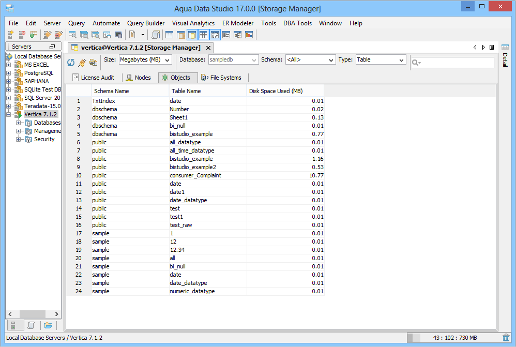
Task: Expand the PostgreSQL server node
Action: point(9,73)
